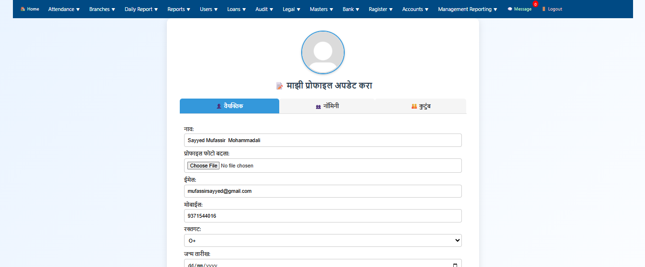Click the Logout door icon

(544, 9)
